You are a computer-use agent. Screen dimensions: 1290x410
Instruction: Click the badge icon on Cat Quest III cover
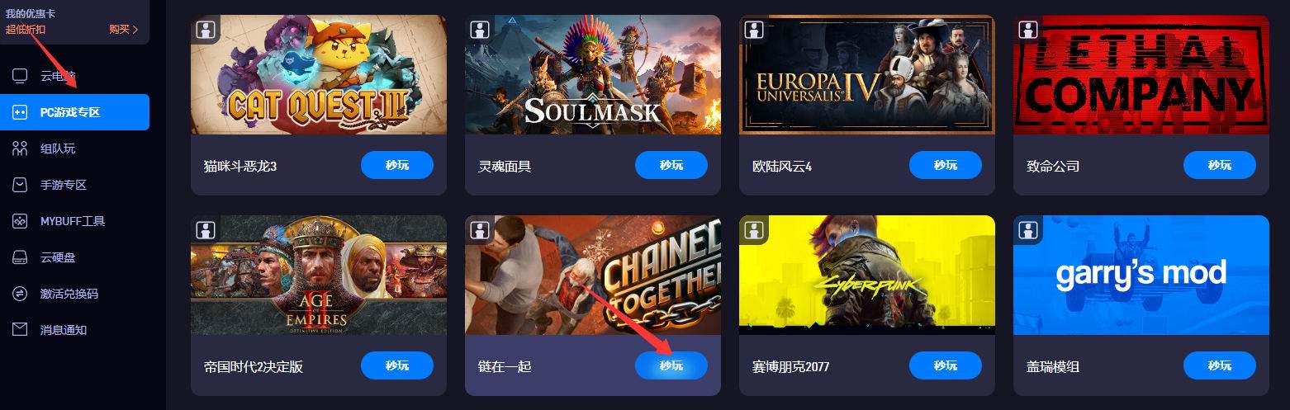coord(206,30)
